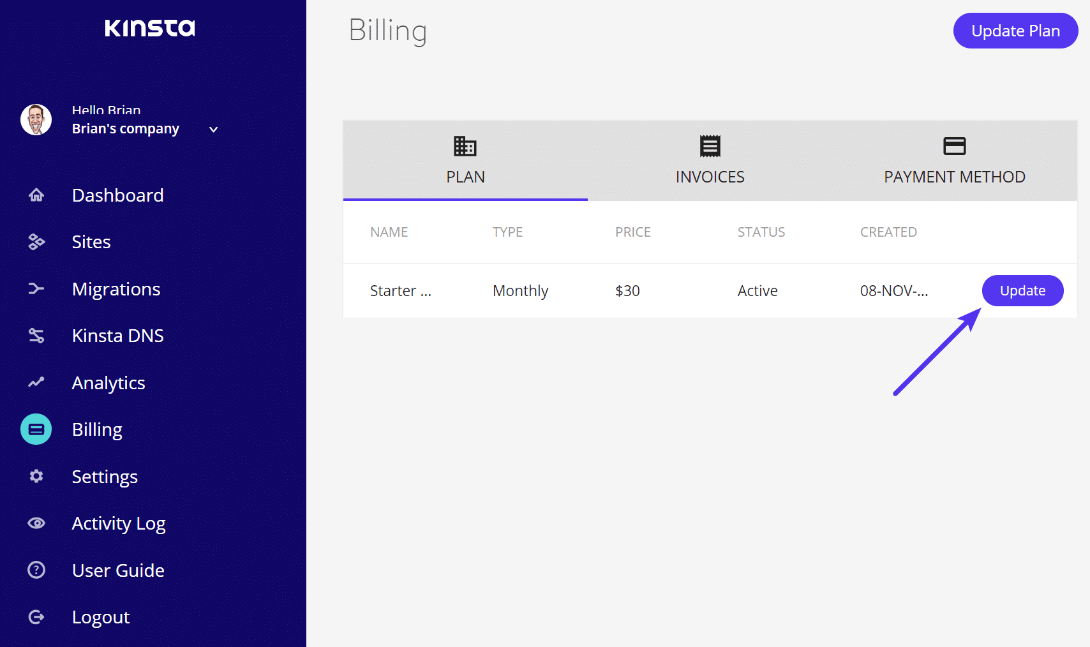This screenshot has height=647, width=1090.
Task: Switch to the INVOICES tab
Action: [x=710, y=161]
